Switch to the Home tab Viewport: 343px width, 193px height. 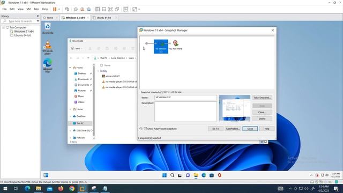[x=50, y=18]
